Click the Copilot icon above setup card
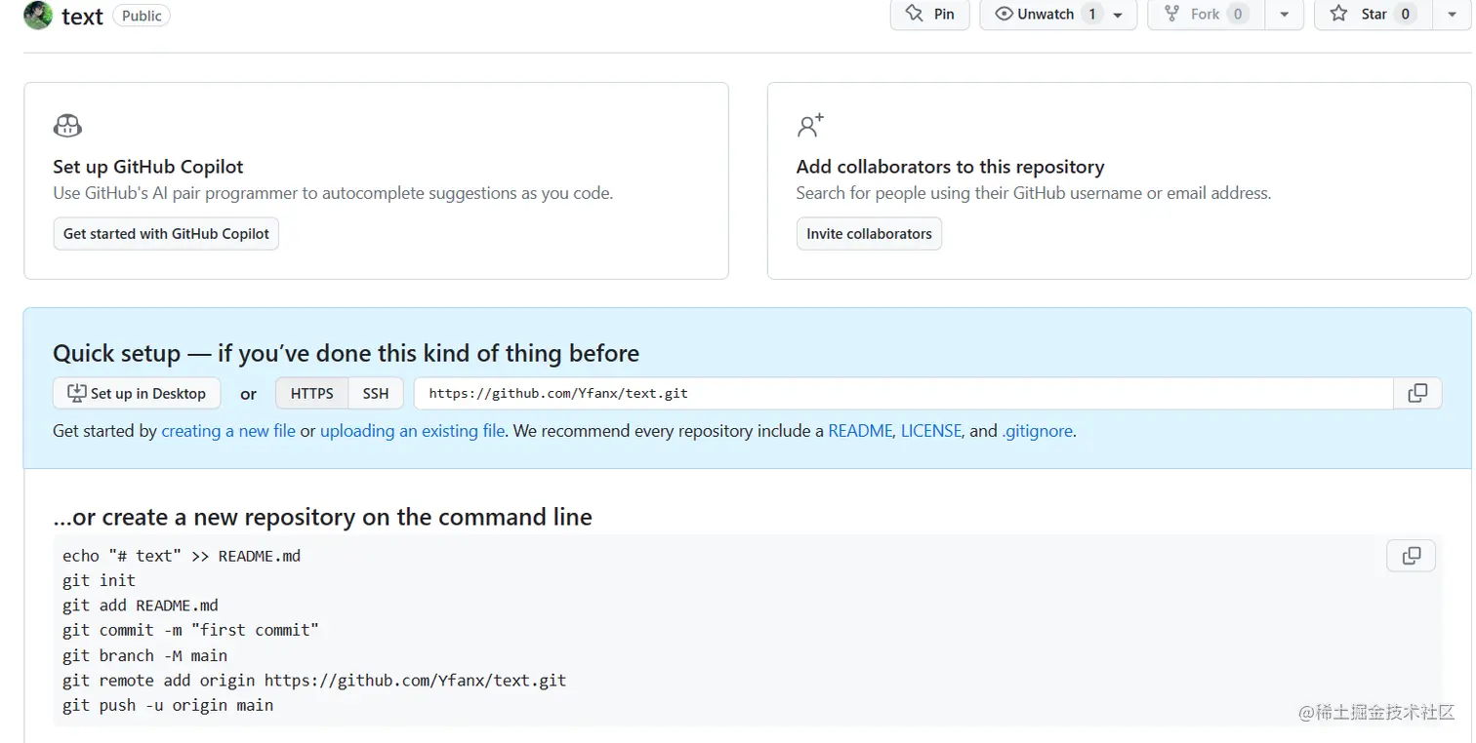 pos(67,125)
